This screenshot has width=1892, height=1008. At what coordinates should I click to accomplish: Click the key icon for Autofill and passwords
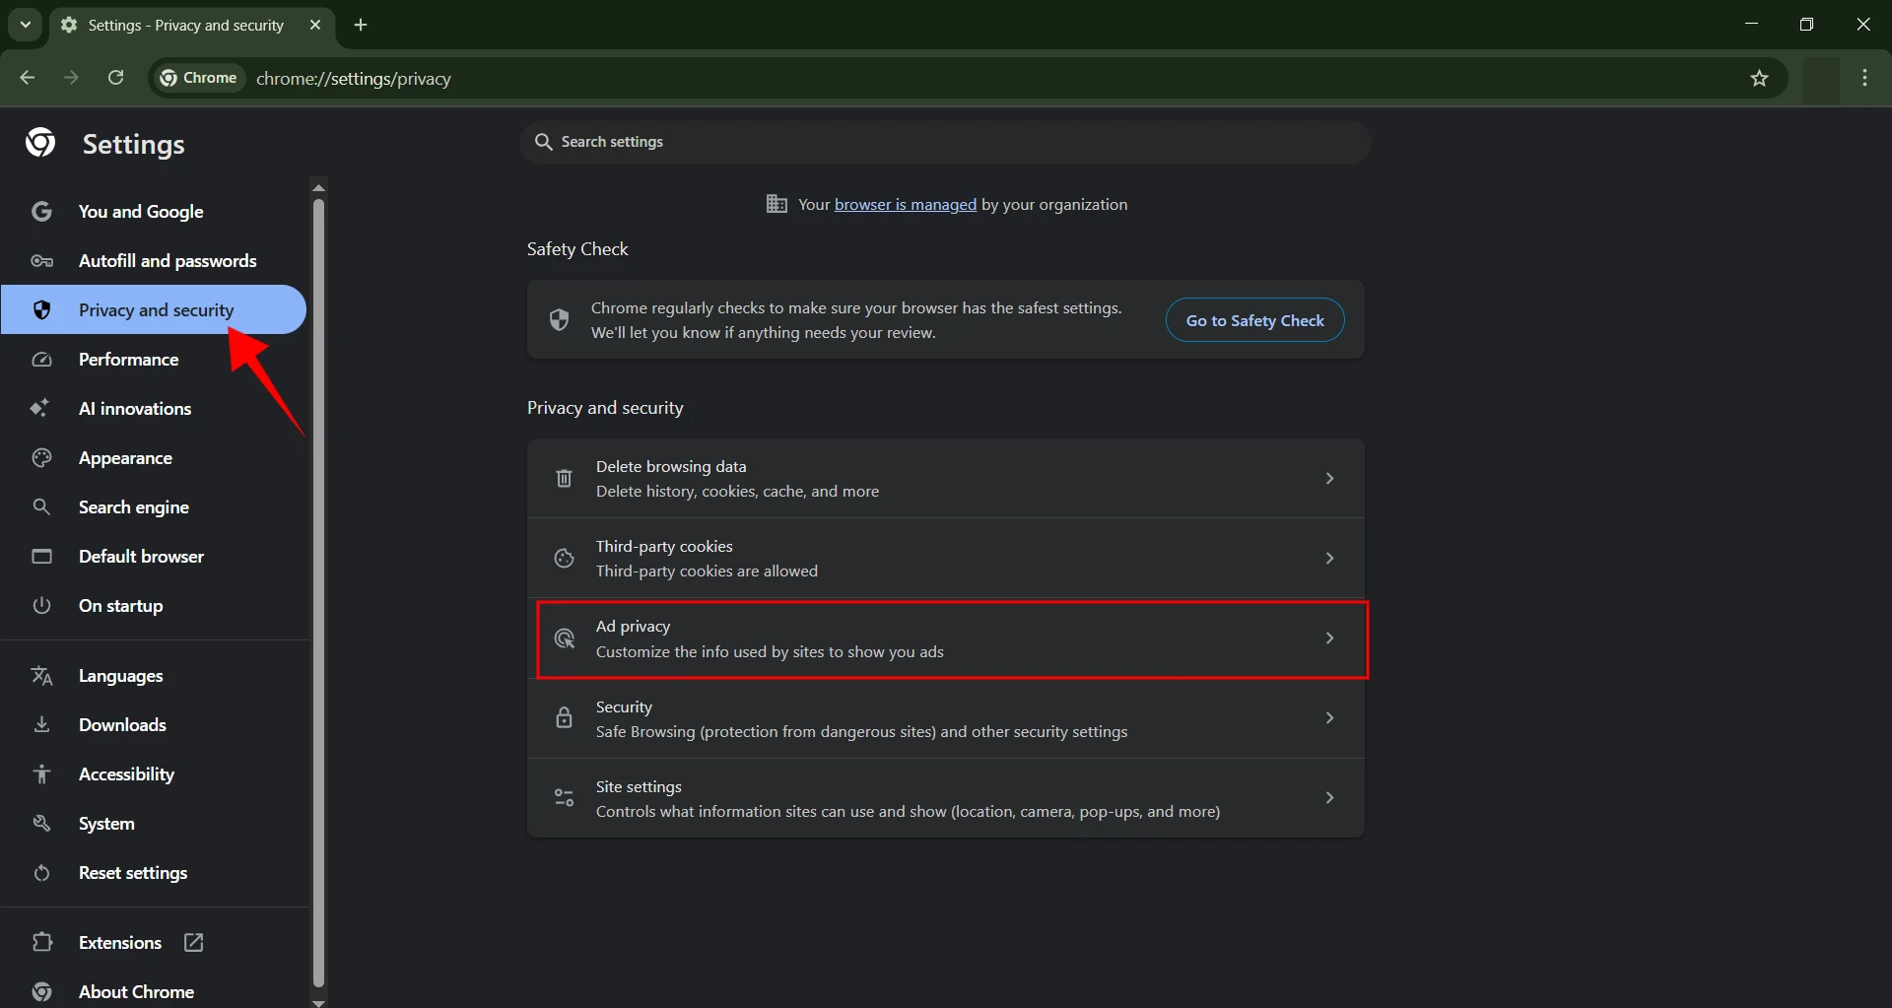(x=41, y=261)
